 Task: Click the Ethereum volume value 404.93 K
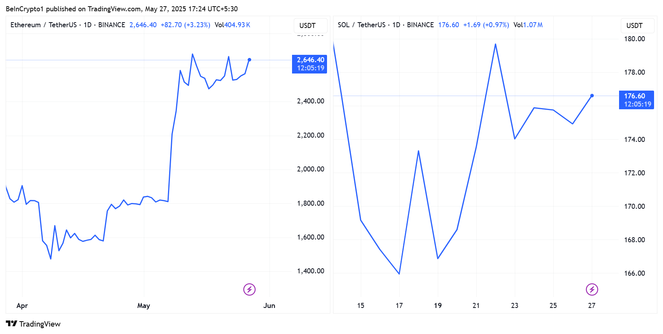click(x=237, y=25)
